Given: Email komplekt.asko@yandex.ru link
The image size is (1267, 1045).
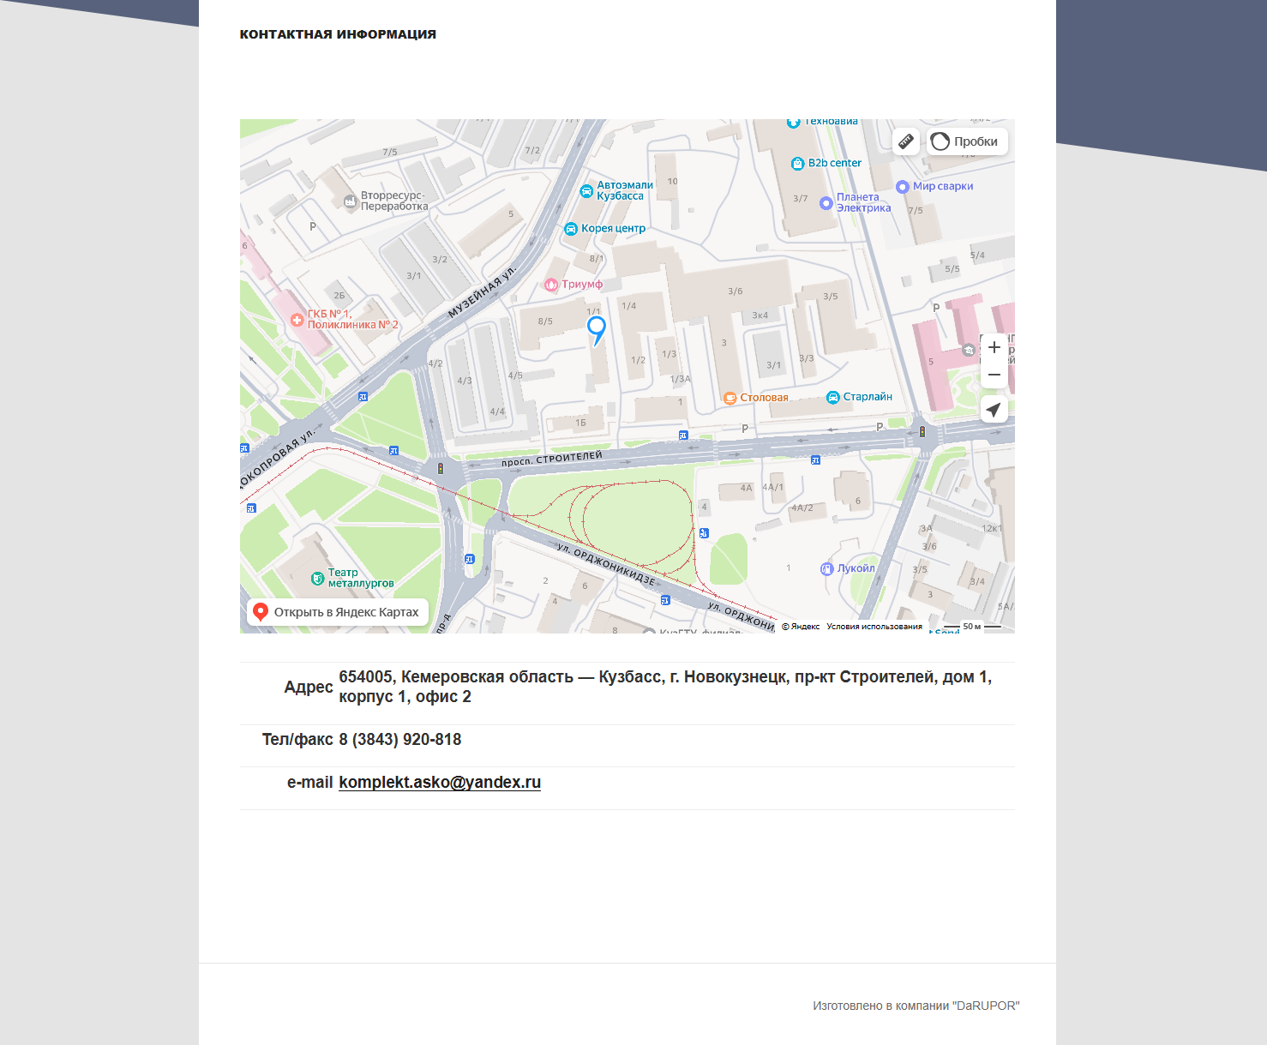Looking at the screenshot, I should [x=440, y=782].
